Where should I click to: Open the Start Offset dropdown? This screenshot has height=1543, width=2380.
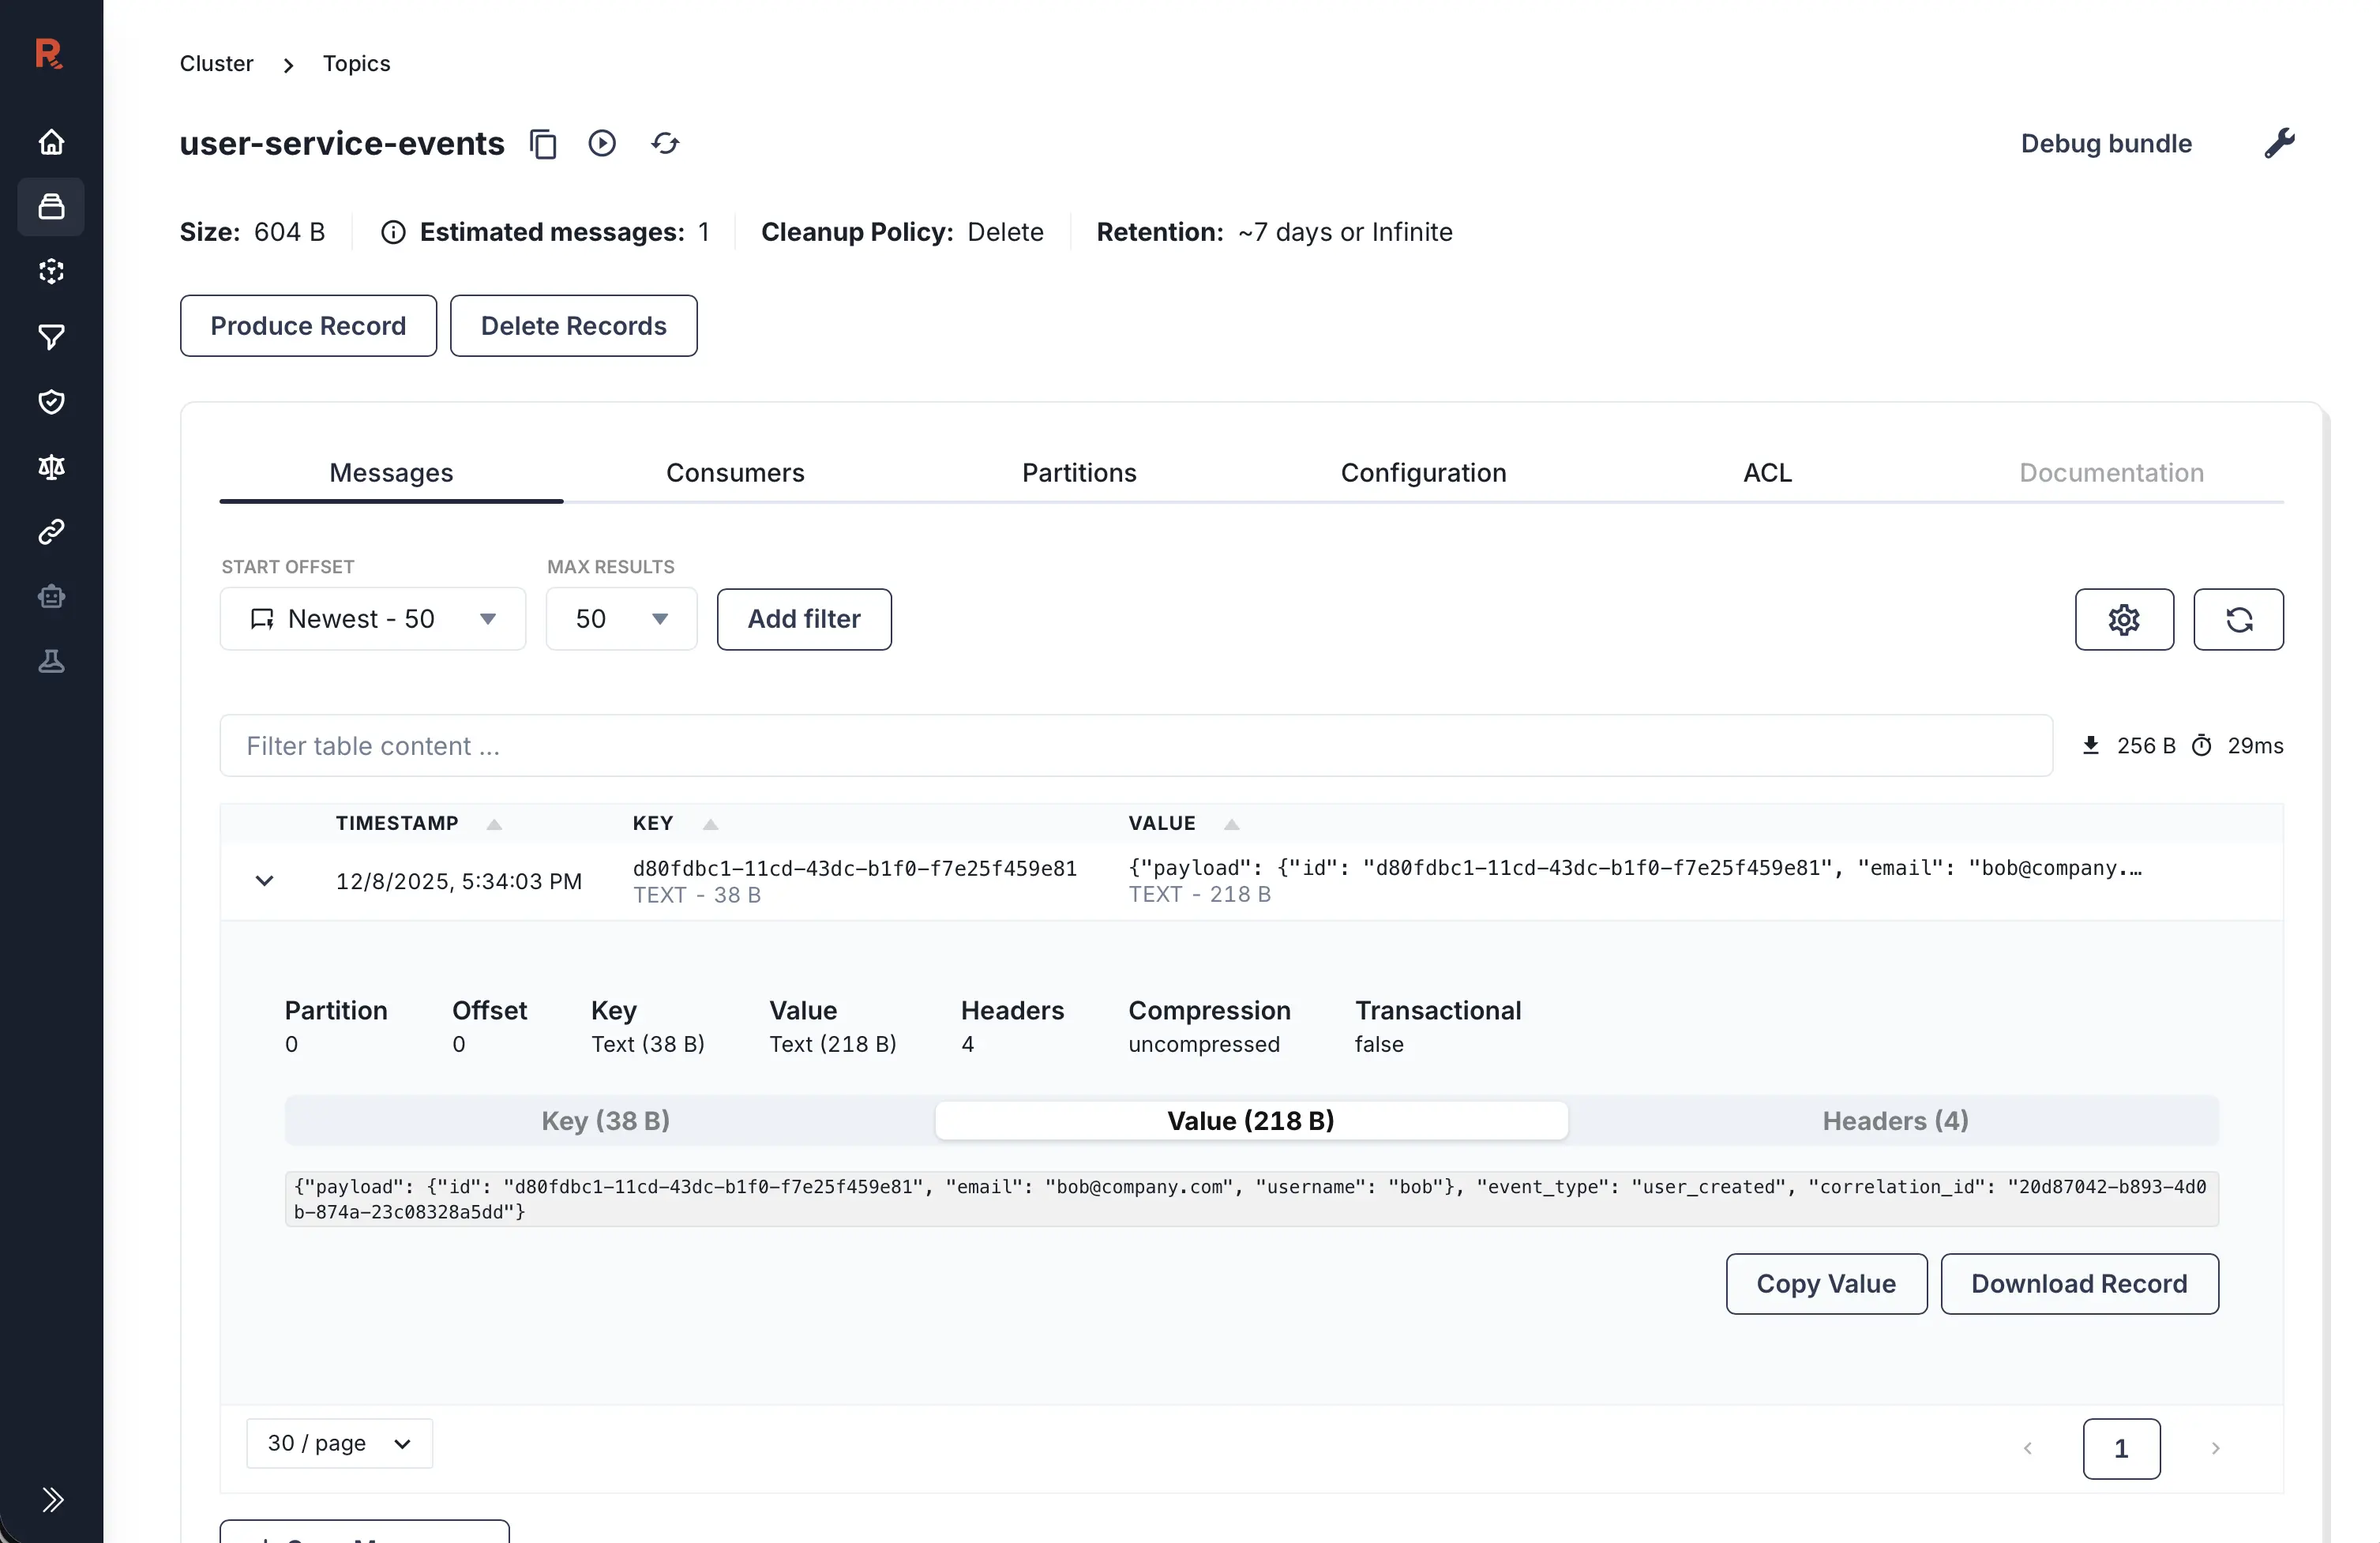[372, 618]
